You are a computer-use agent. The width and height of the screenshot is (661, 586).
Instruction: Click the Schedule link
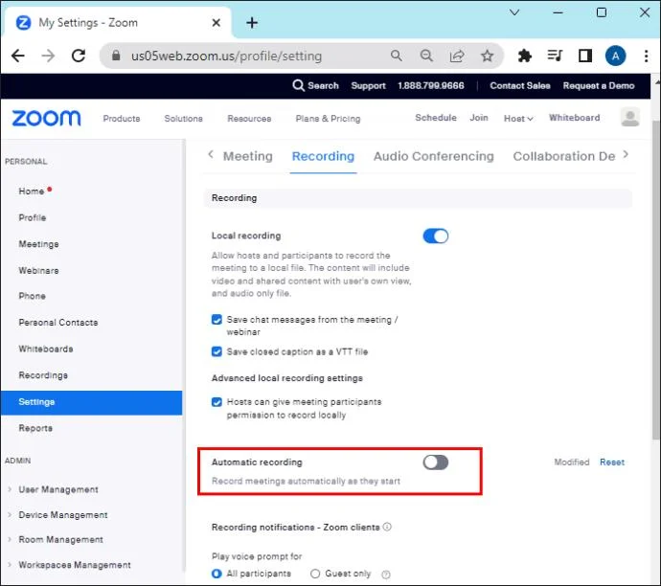tap(436, 118)
